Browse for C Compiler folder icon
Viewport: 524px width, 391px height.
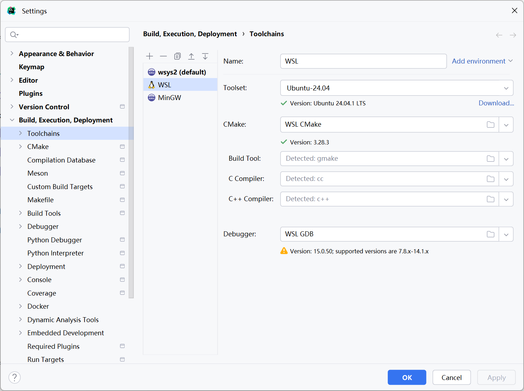[491, 179]
